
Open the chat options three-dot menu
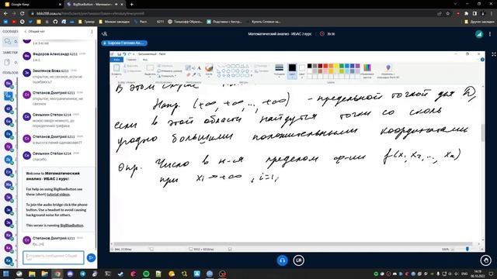tap(92, 32)
